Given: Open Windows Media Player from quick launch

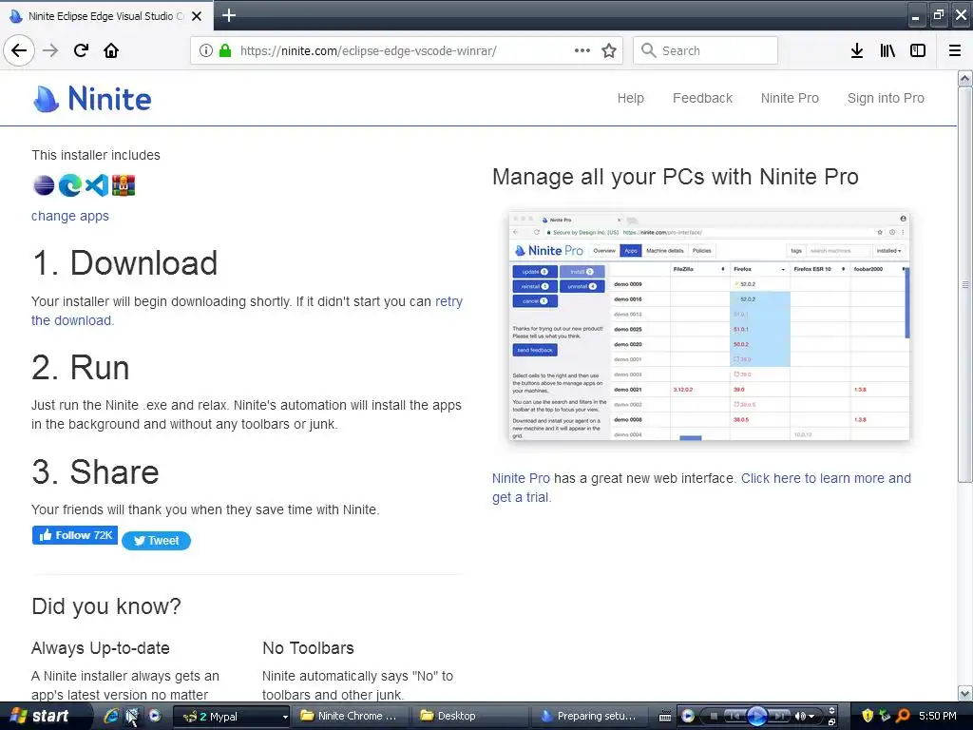Looking at the screenshot, I should [155, 716].
